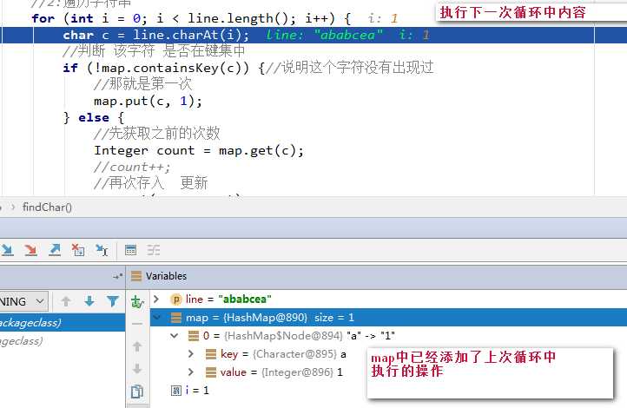Click the highlighted line char c = line.charAt(i);
Screen dimensions: 627x408
[x=313, y=36]
